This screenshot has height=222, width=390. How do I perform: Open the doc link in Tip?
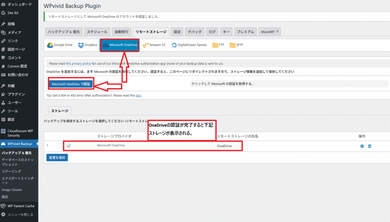pos(139,96)
